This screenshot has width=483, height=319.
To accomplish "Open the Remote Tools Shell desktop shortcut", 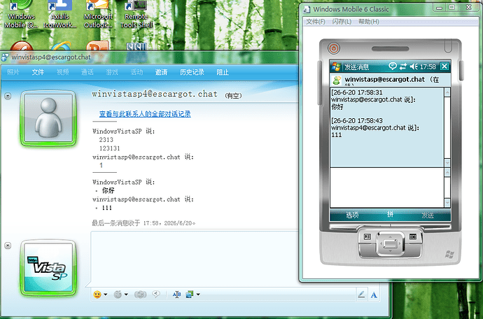I will tap(136, 15).
